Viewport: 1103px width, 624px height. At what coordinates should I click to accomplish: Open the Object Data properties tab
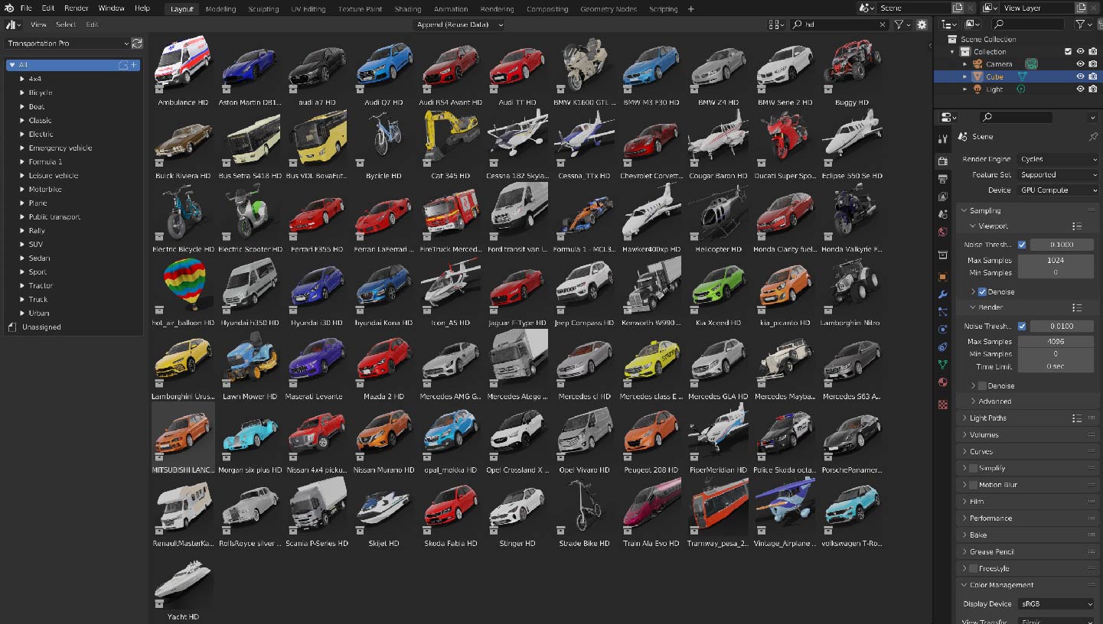coord(943,365)
